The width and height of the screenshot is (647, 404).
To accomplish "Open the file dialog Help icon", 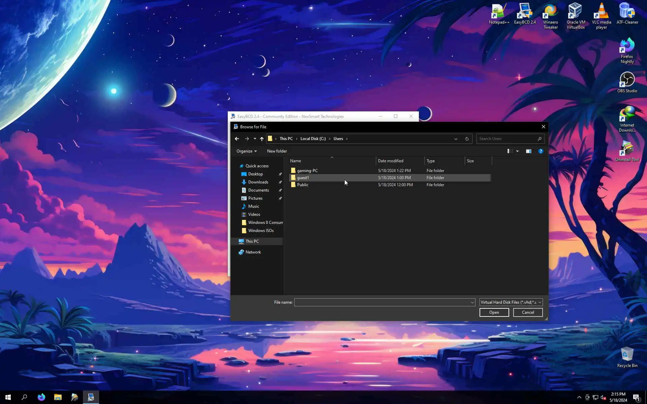I will coord(541,151).
